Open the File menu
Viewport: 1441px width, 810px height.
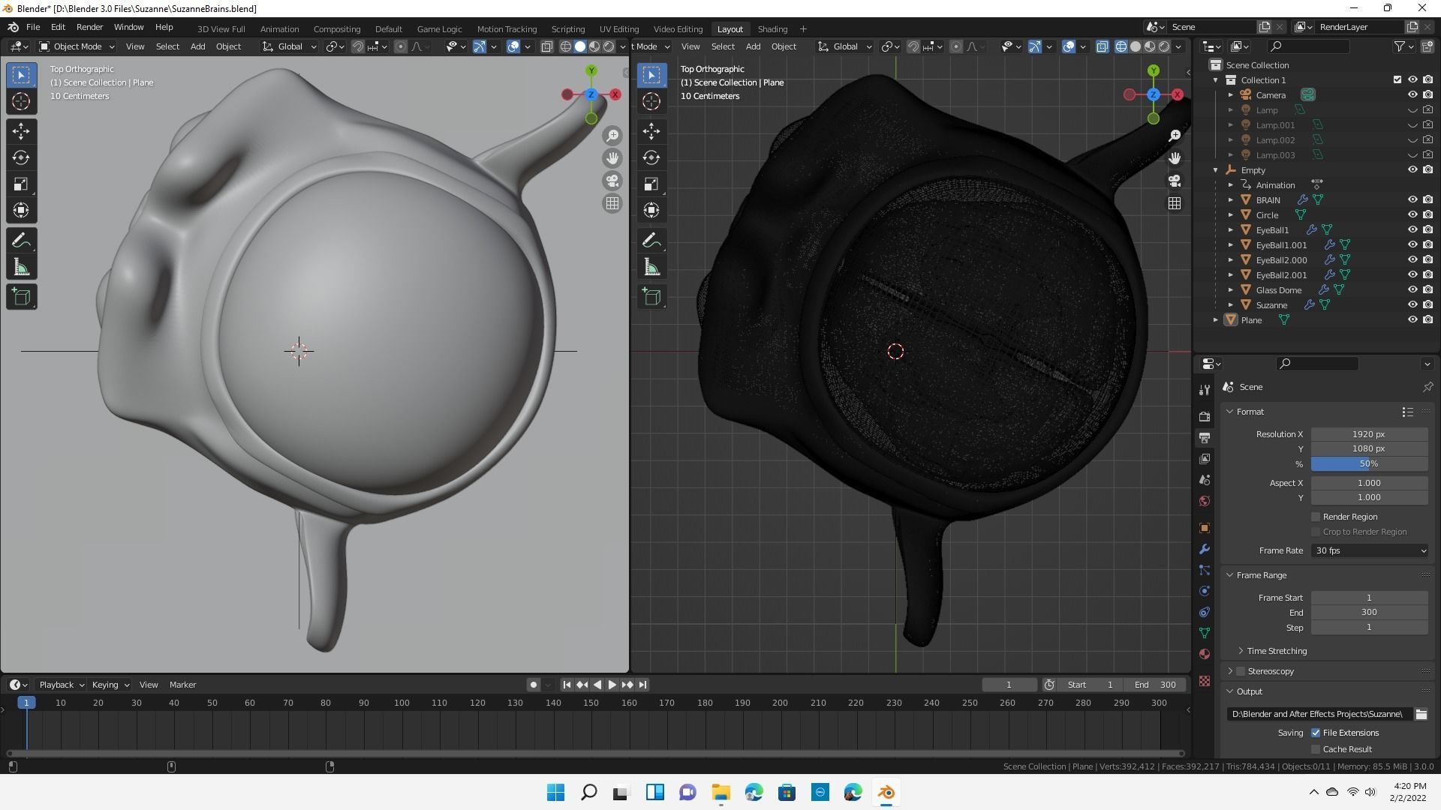pos(33,27)
